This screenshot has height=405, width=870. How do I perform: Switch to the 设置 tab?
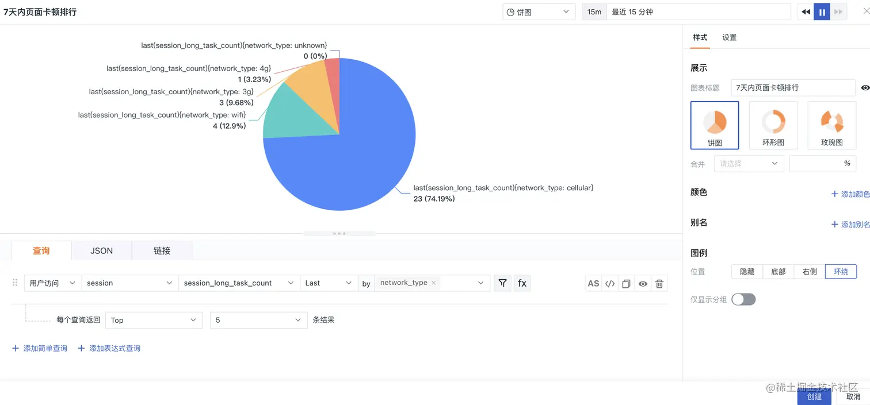click(x=730, y=37)
